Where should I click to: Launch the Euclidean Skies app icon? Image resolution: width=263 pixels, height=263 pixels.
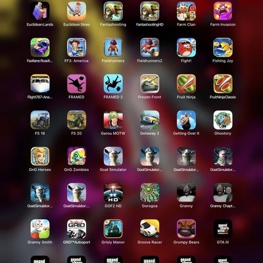click(x=76, y=11)
